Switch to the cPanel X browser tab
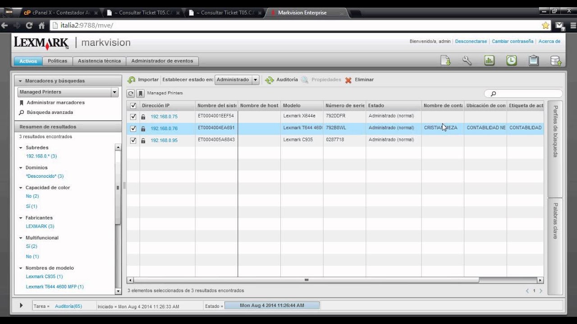577x324 pixels. 60,13
